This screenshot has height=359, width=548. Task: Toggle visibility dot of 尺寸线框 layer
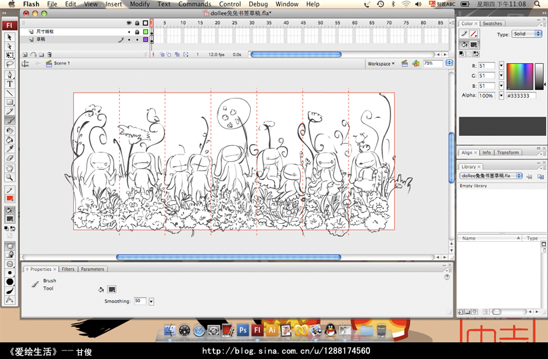click(129, 32)
